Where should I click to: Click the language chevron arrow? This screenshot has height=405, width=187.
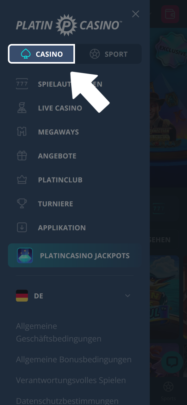point(128,296)
